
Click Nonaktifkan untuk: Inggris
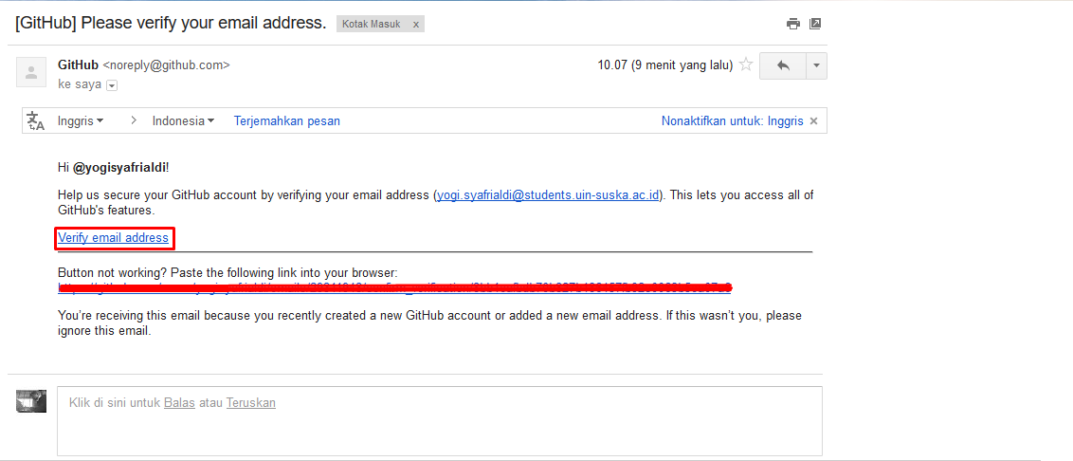tap(732, 121)
